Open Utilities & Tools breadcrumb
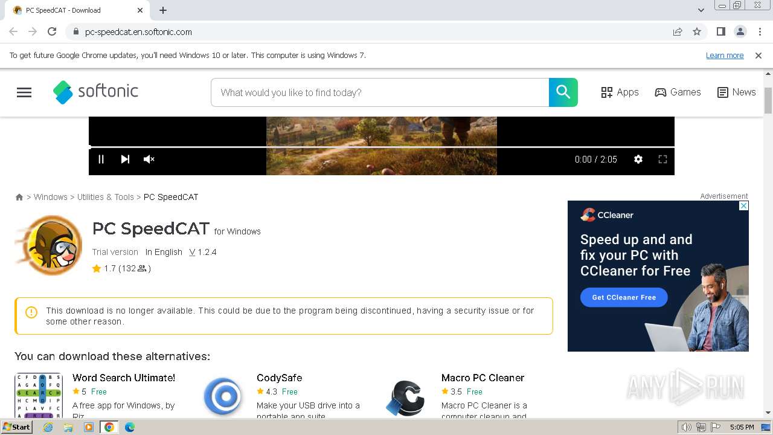Image resolution: width=773 pixels, height=435 pixels. pyautogui.click(x=106, y=197)
